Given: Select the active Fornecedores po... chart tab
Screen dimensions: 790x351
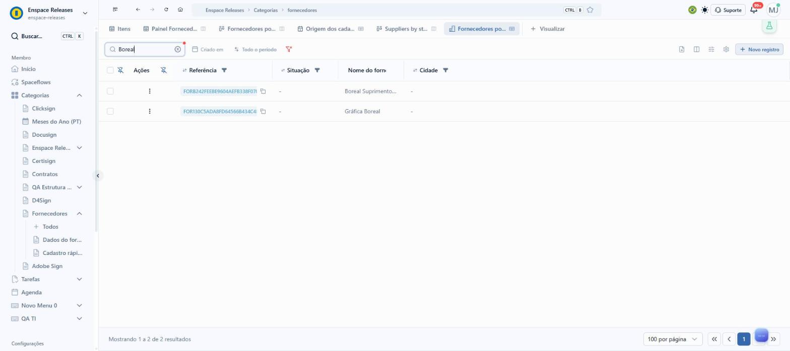Looking at the screenshot, I should point(482,29).
